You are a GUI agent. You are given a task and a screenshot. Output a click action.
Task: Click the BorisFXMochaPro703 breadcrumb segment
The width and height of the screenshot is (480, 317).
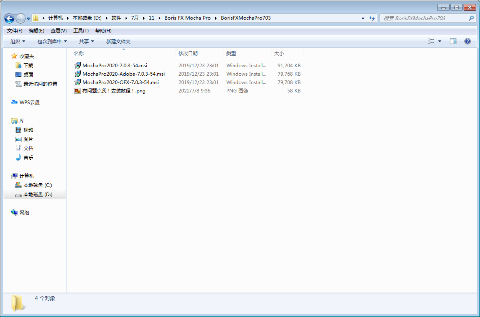coord(246,18)
